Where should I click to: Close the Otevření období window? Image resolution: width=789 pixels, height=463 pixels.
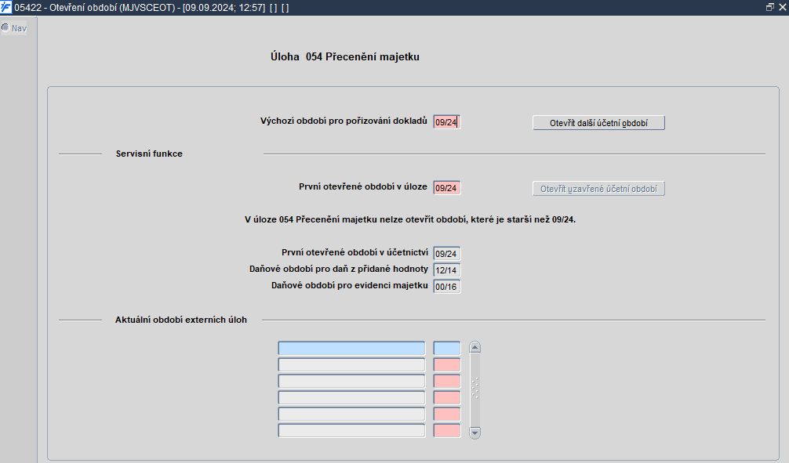(x=782, y=7)
